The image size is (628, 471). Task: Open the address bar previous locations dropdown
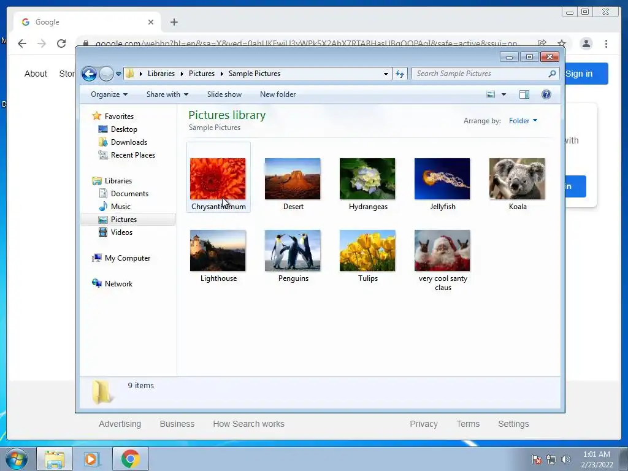[386, 74]
